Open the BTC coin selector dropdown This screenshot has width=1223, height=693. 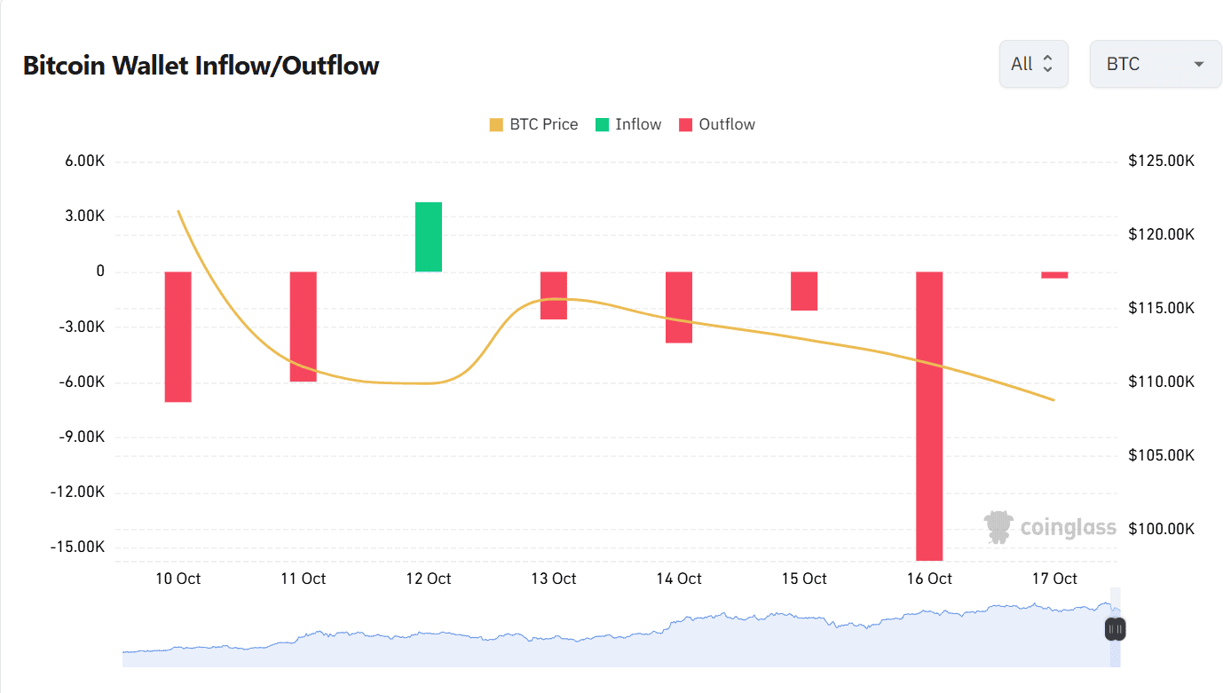1155,63
